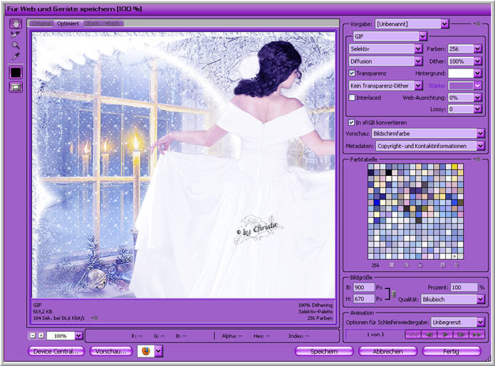This screenshot has height=366, width=495.
Task: Switch to the 2fach tab
Action: pos(92,23)
